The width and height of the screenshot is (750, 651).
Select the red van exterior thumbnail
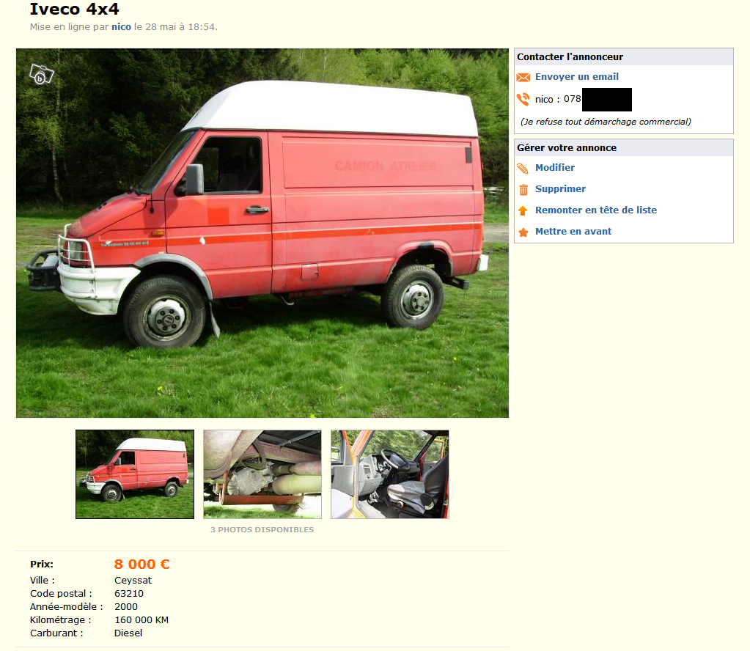tap(135, 474)
